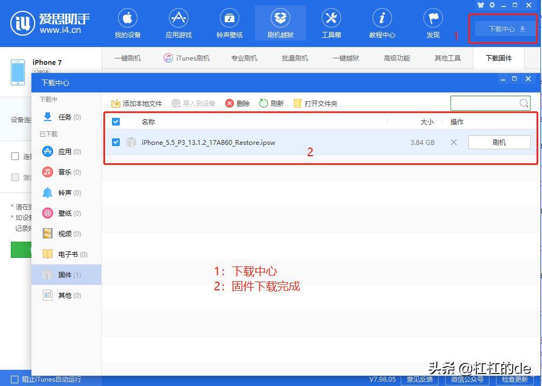542x386 pixels.
Task: Click 大小 column header
Action: pos(427,122)
